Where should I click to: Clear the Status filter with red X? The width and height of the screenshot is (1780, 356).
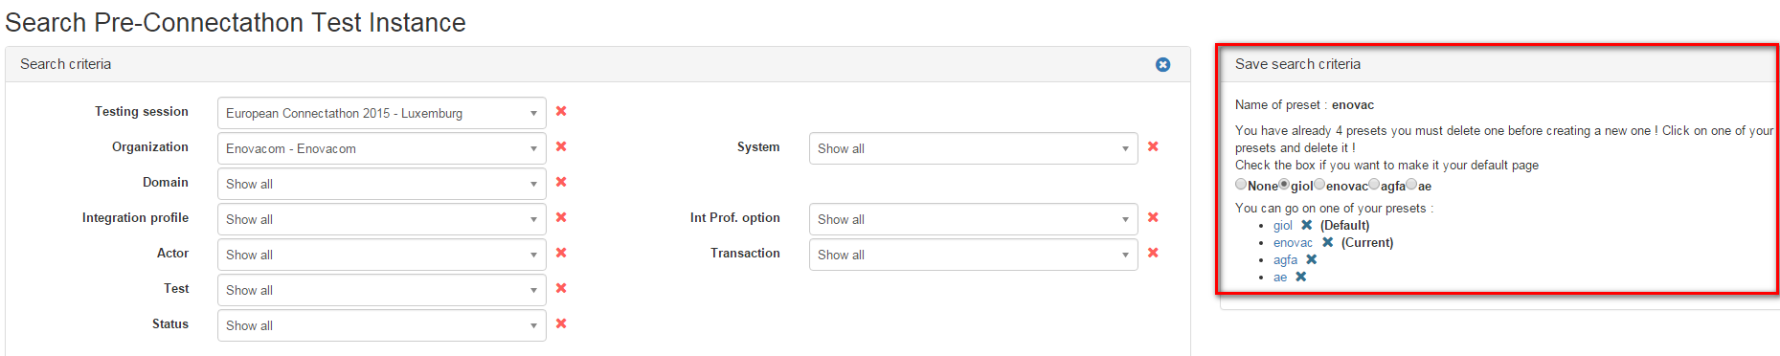click(x=561, y=323)
